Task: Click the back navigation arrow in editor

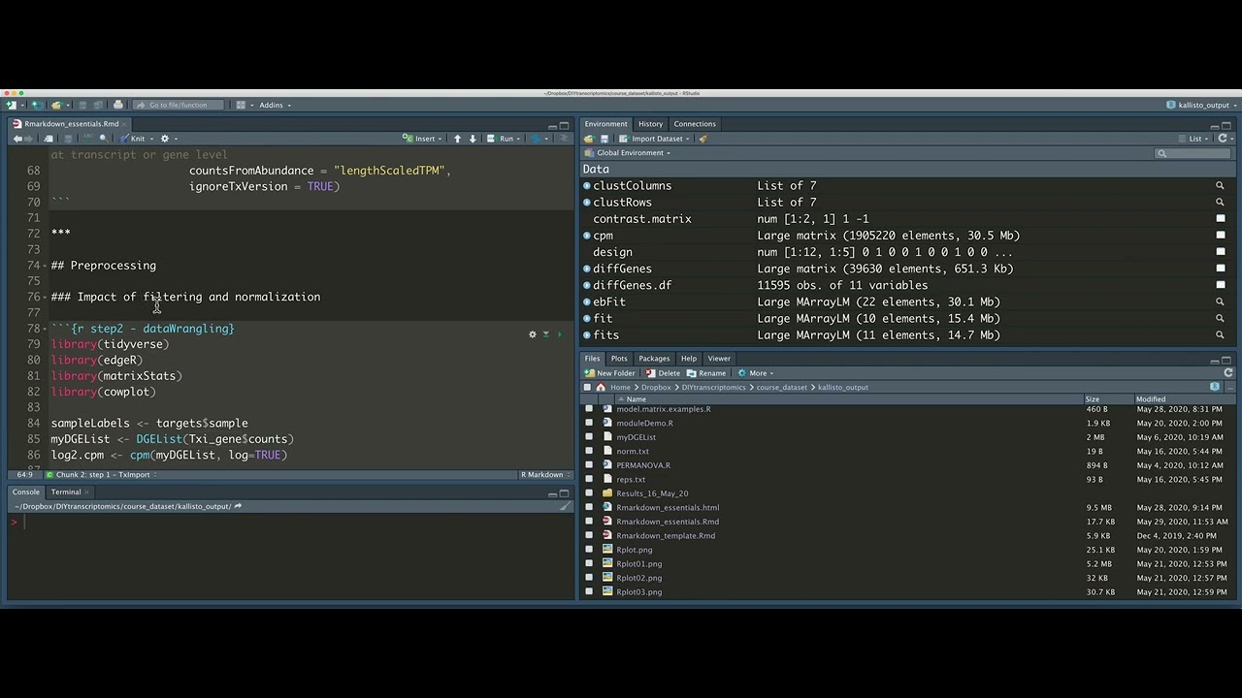Action: pyautogui.click(x=16, y=139)
